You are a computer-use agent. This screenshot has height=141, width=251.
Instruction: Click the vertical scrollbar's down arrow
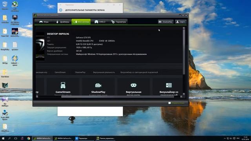pyautogui.click(x=184, y=94)
